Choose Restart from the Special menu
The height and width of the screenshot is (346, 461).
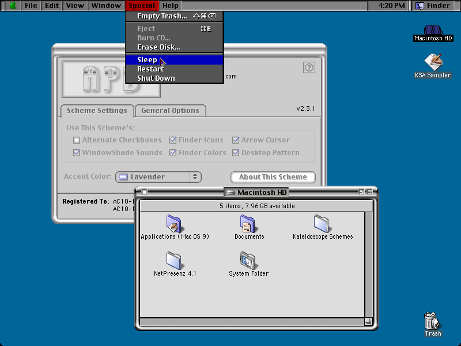[x=175, y=69]
